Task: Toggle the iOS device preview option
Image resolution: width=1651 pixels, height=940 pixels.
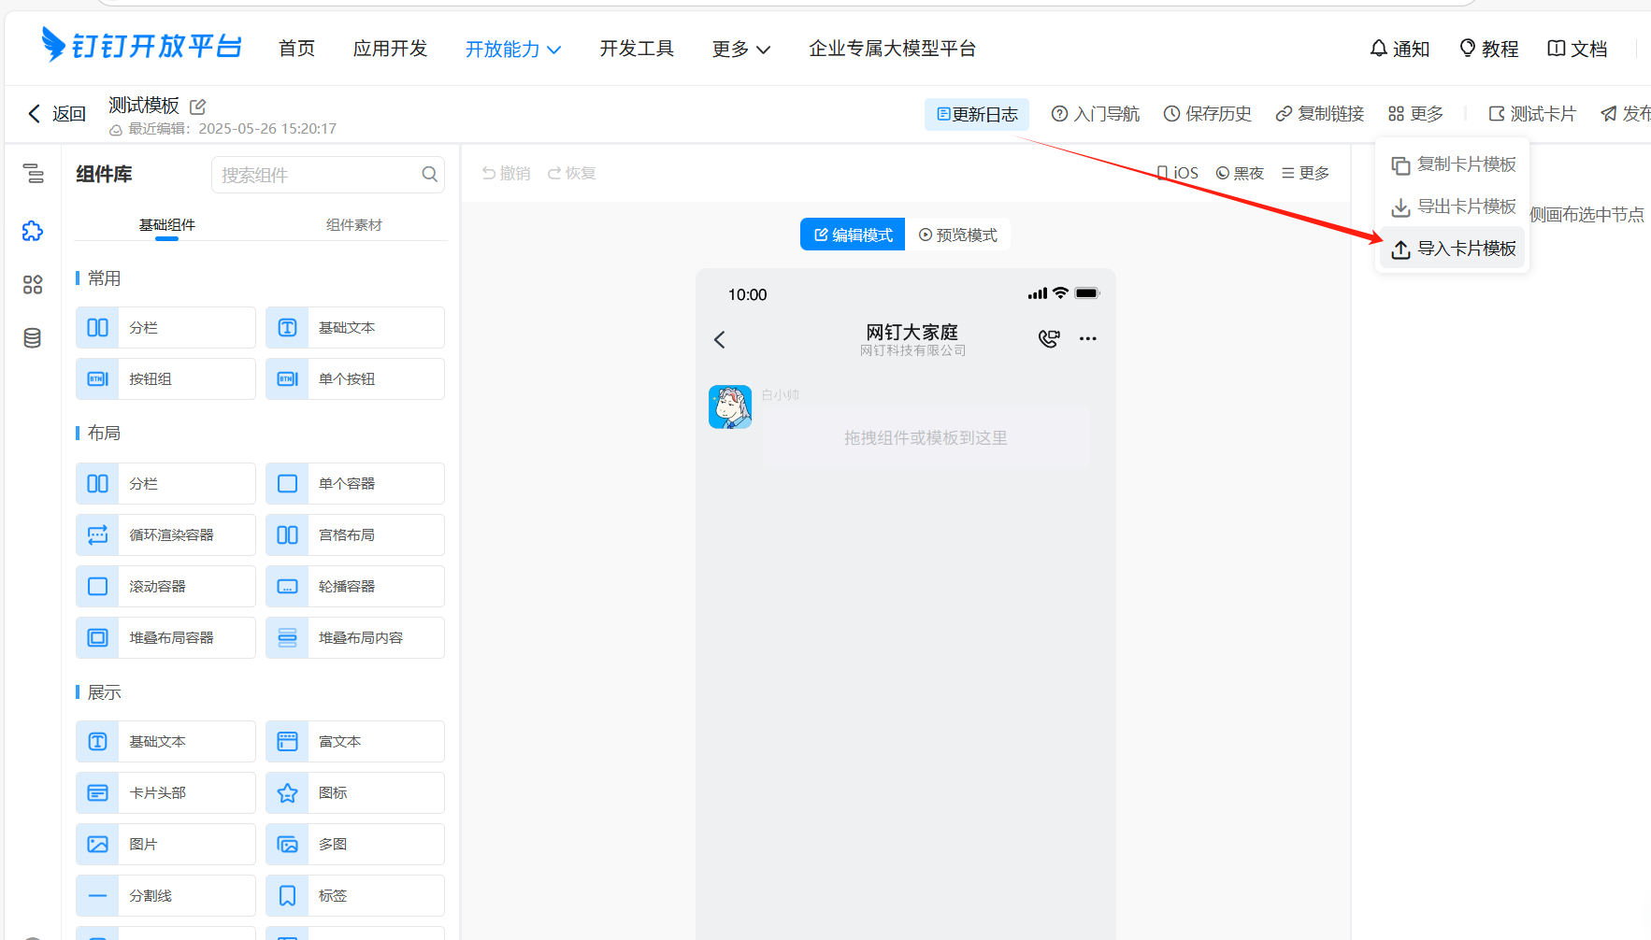Action: pyautogui.click(x=1177, y=173)
